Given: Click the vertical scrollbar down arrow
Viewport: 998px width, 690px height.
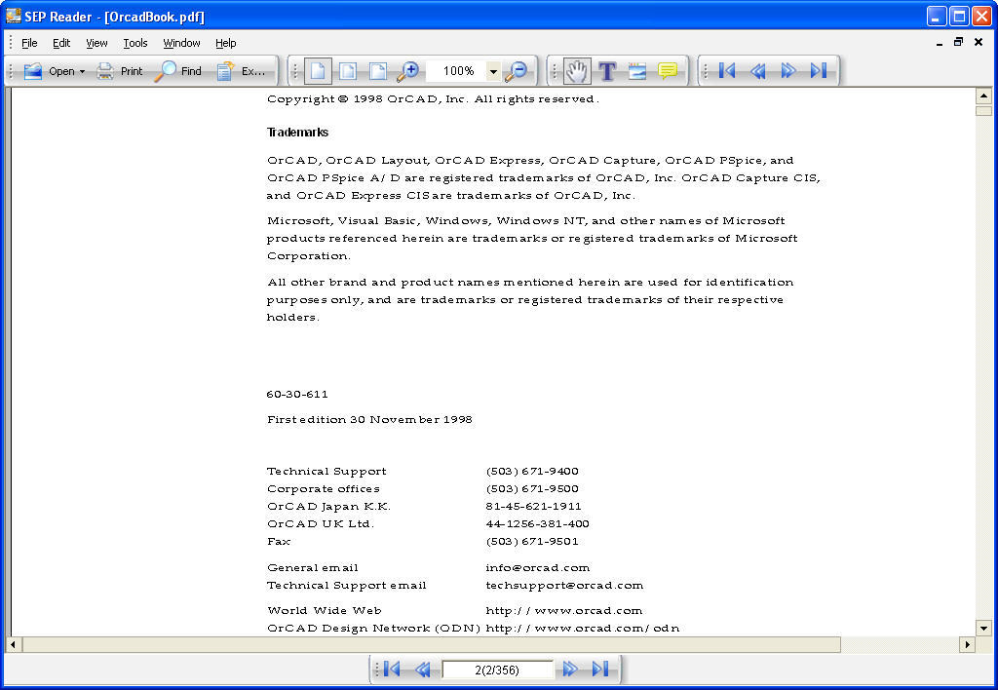Looking at the screenshot, I should 983,629.
